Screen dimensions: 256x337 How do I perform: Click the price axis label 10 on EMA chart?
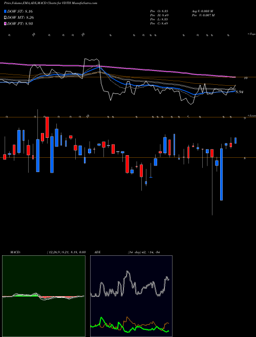245,78
